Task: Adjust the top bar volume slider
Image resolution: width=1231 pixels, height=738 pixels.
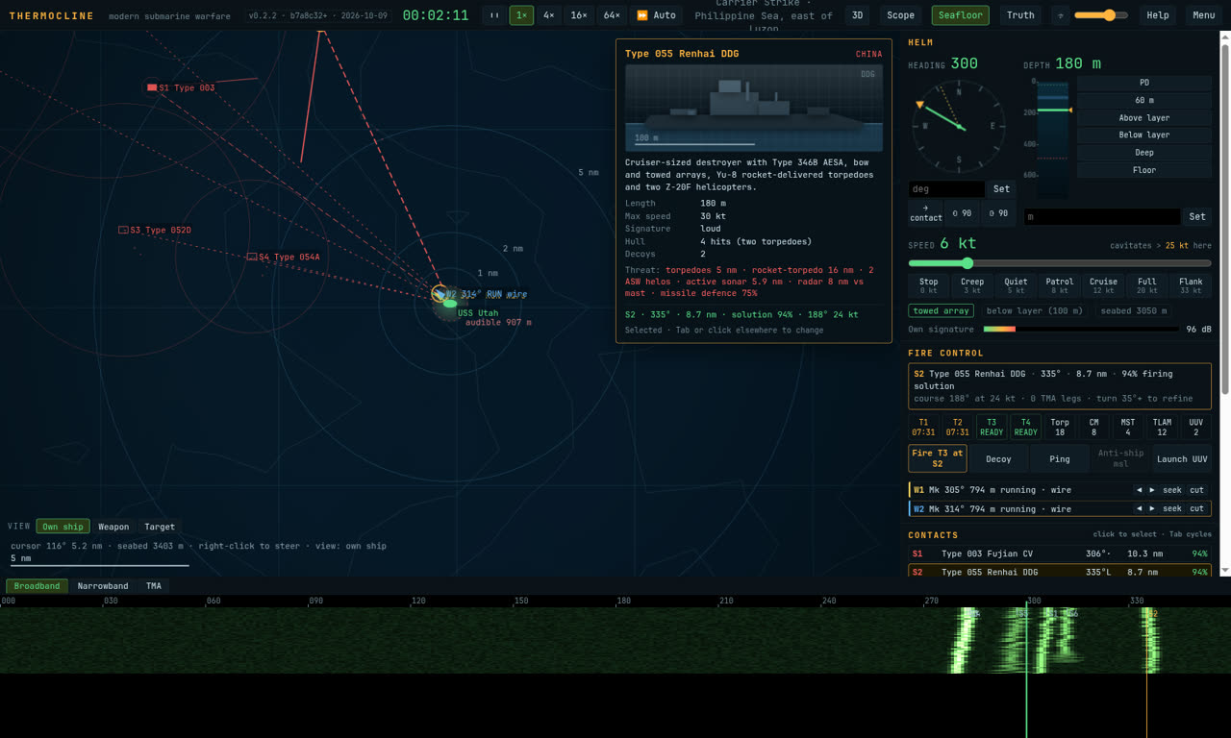Action: (x=1101, y=15)
